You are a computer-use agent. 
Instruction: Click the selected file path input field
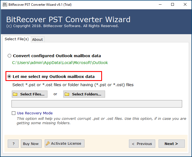pyautogui.click(x=97, y=104)
